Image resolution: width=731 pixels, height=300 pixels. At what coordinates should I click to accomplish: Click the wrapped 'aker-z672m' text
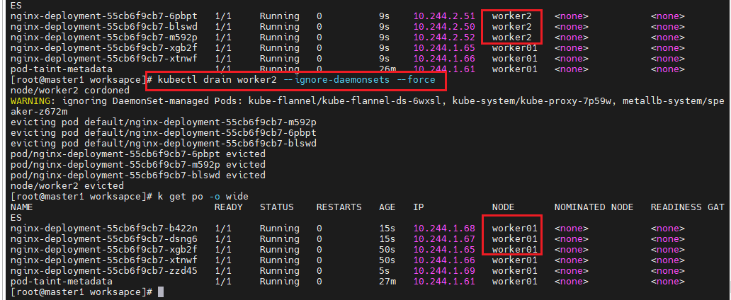[x=39, y=112]
